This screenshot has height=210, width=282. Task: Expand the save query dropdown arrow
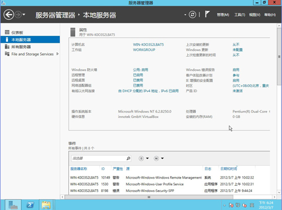(x=162, y=158)
